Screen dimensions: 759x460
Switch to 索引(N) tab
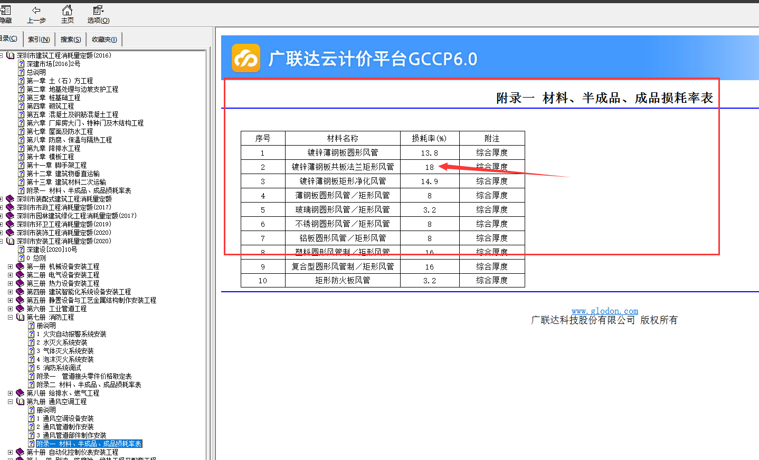39,40
